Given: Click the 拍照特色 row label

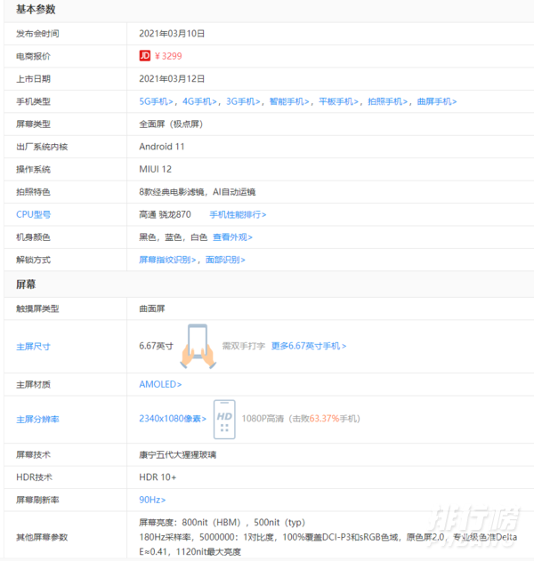Looking at the screenshot, I should pyautogui.click(x=33, y=192).
